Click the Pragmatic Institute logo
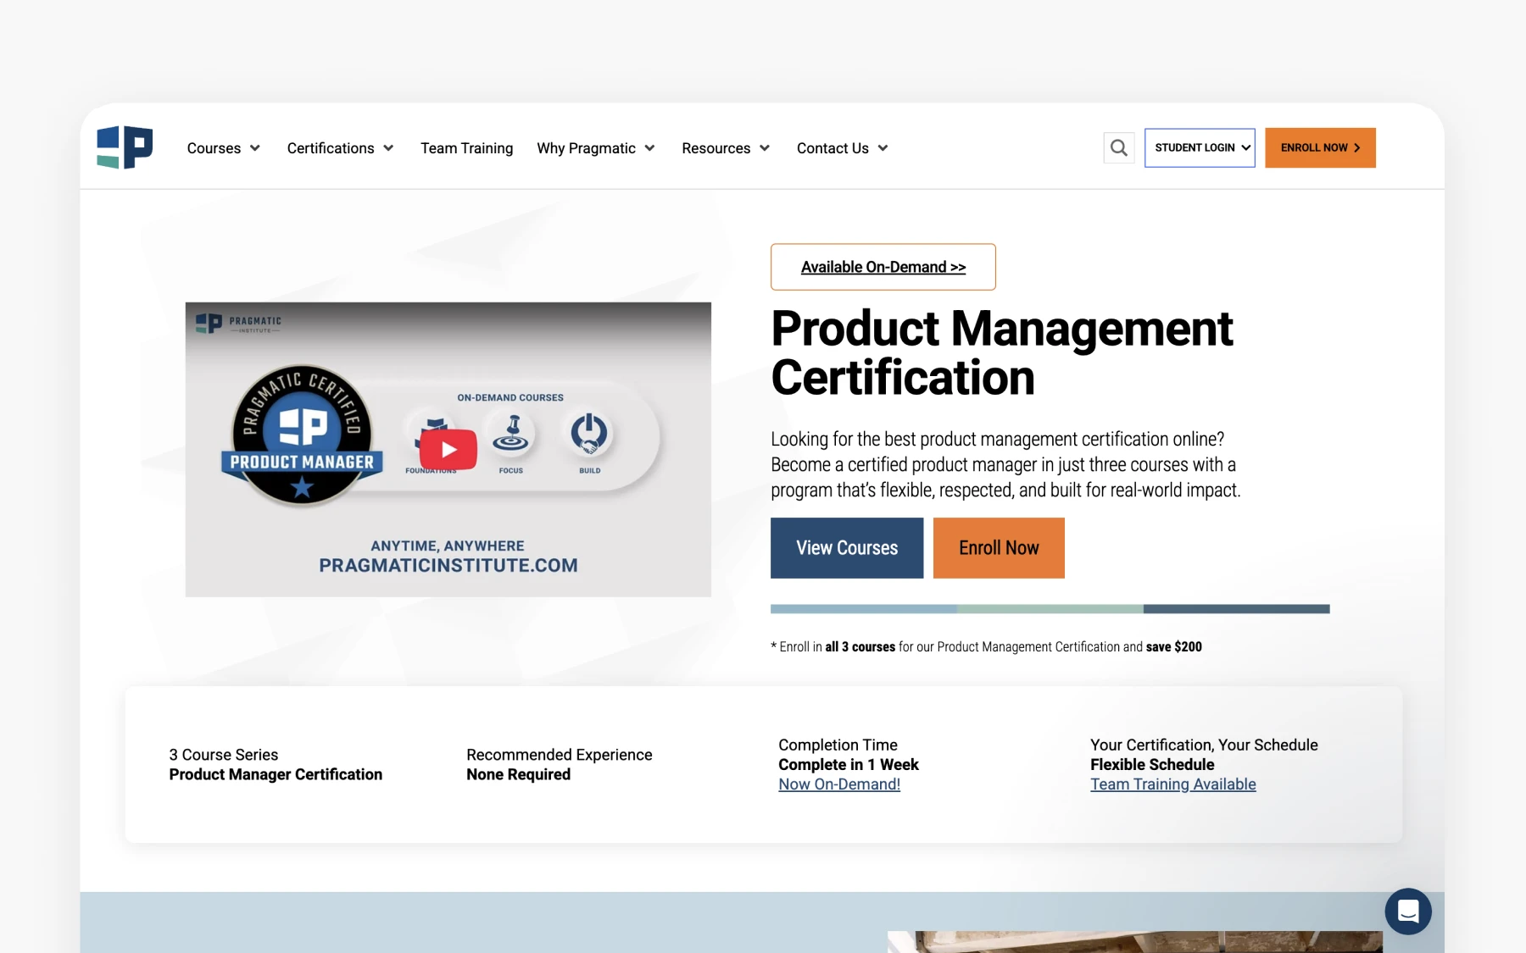The image size is (1526, 953). tap(125, 147)
